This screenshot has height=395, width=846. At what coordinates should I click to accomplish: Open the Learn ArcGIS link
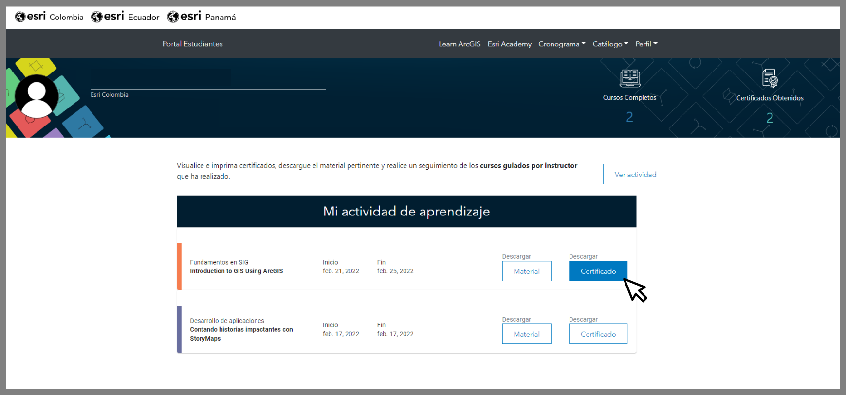(x=460, y=44)
